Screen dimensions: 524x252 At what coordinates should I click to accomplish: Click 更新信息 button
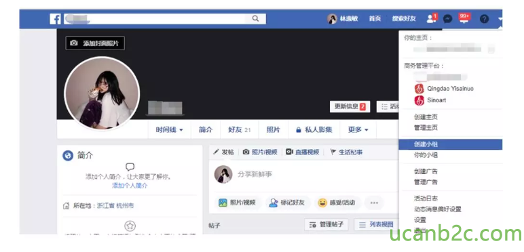pos(350,106)
